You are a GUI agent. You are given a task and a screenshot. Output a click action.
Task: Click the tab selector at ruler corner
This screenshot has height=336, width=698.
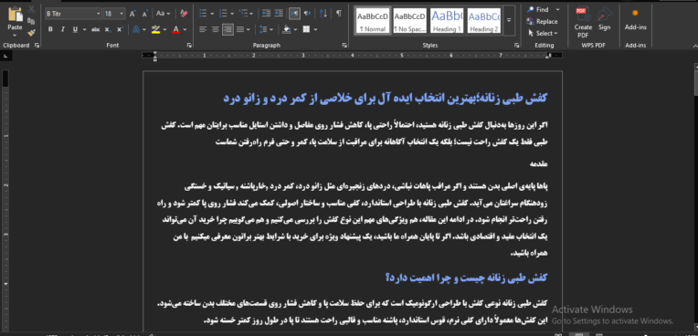point(5,56)
